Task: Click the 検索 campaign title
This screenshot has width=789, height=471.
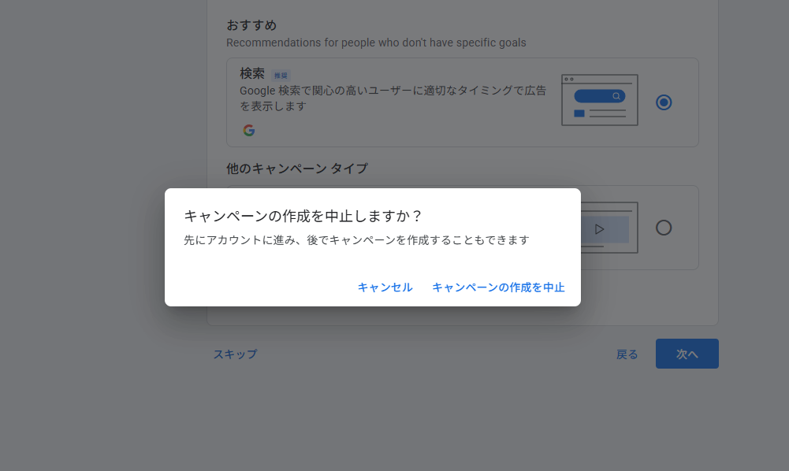Action: coord(252,73)
